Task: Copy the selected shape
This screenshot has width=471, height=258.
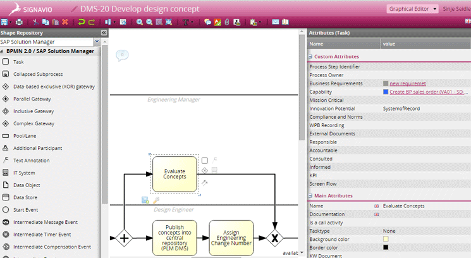Action: pos(46,22)
